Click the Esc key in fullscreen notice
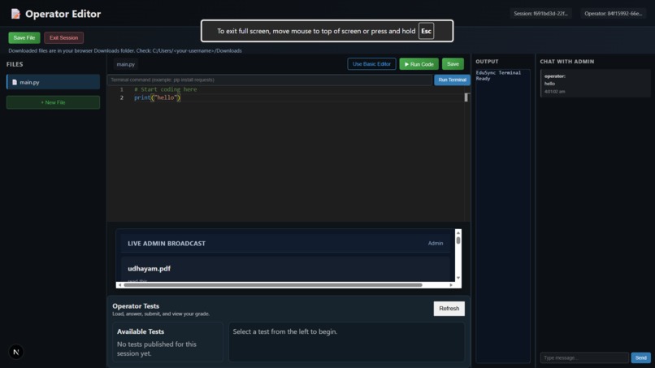This screenshot has height=368, width=655. pos(426,31)
